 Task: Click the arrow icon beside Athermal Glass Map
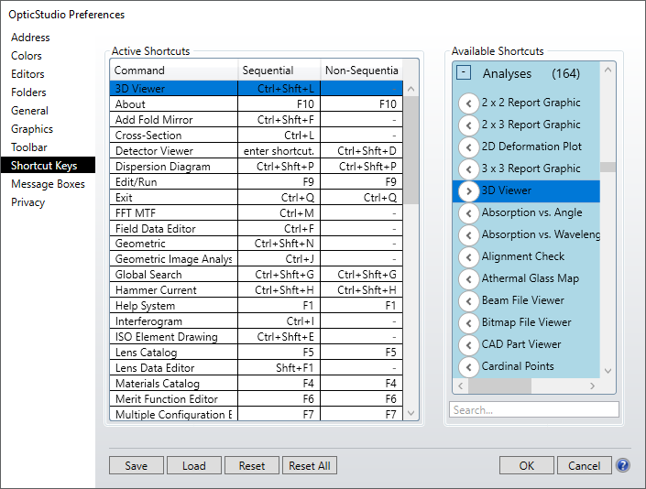coord(468,278)
